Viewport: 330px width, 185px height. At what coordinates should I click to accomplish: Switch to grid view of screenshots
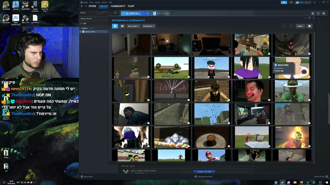point(115,26)
